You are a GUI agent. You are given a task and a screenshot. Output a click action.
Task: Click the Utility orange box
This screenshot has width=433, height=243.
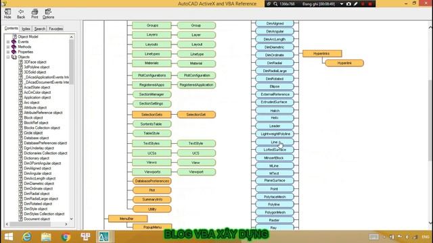tap(152, 209)
